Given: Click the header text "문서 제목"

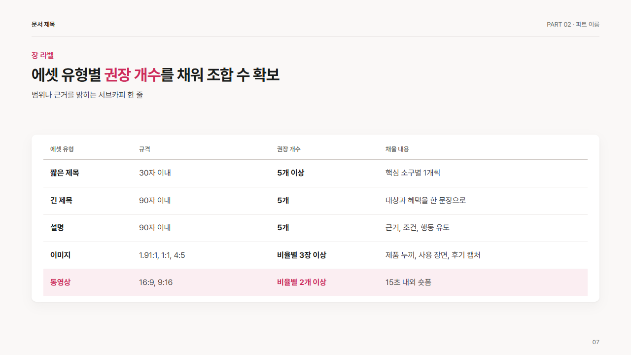Looking at the screenshot, I should coord(43,25).
